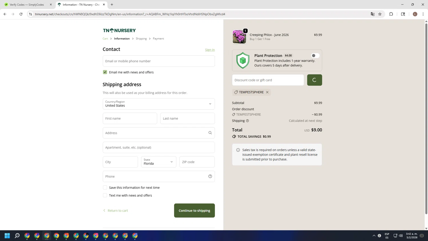Click the page vertical scrollbar

pos(426,119)
